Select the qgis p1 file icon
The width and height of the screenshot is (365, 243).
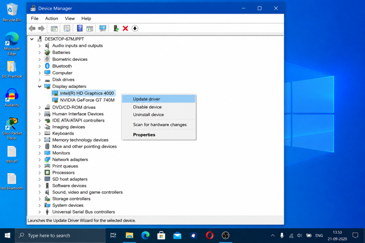pyautogui.click(x=12, y=154)
